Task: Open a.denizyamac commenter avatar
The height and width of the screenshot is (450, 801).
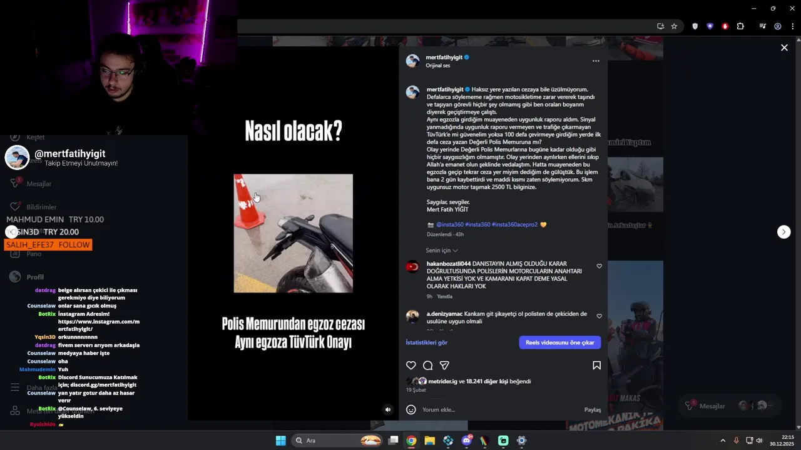Action: (x=412, y=316)
